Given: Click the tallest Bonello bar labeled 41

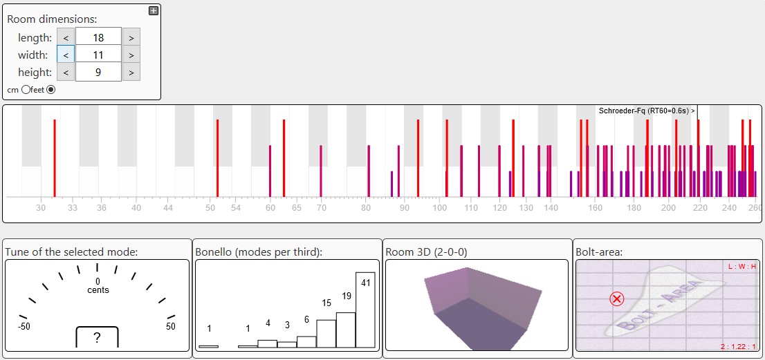Looking at the screenshot, I should pyautogui.click(x=365, y=310).
